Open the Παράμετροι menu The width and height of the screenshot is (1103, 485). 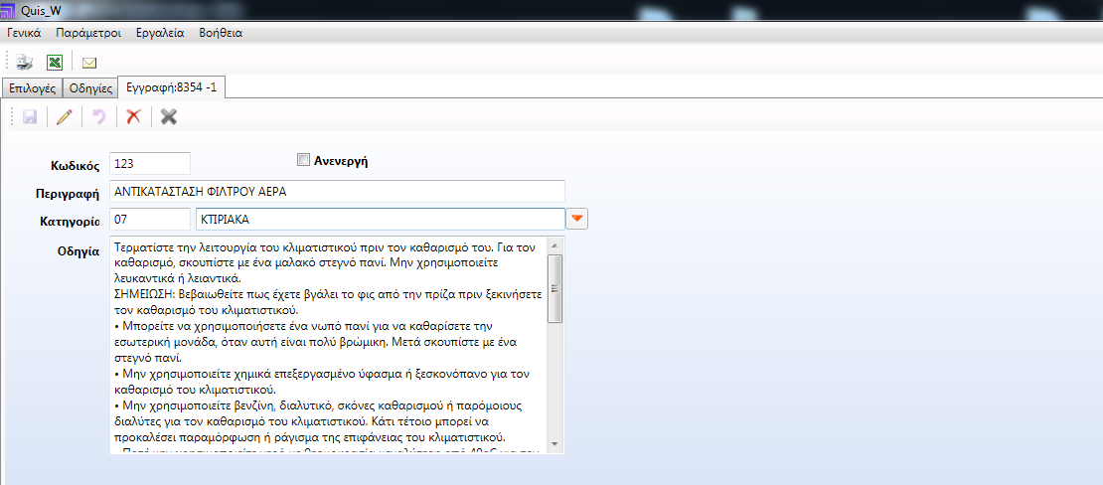click(88, 33)
